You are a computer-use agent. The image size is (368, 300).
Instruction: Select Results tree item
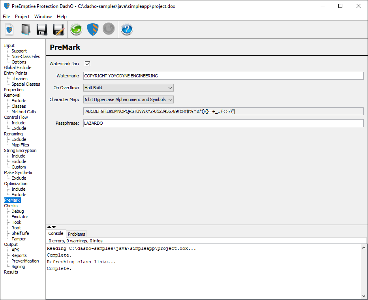click(11, 272)
